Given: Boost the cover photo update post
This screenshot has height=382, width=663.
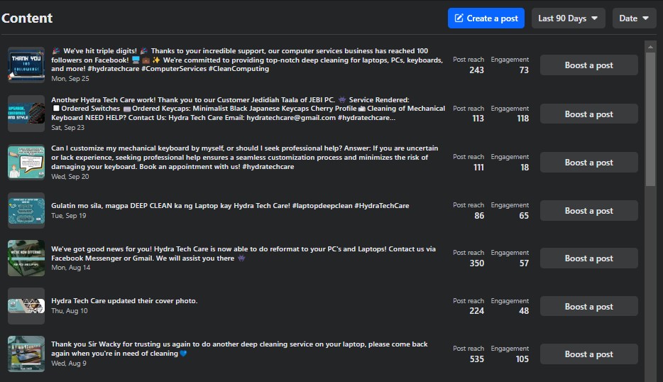Looking at the screenshot, I should coord(588,307).
